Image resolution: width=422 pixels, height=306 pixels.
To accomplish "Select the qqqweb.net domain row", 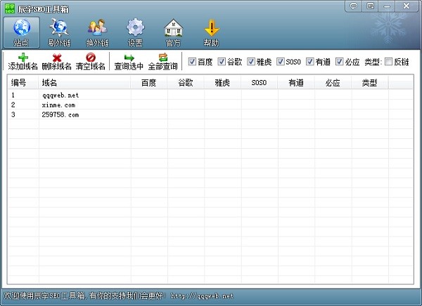I will 211,95.
